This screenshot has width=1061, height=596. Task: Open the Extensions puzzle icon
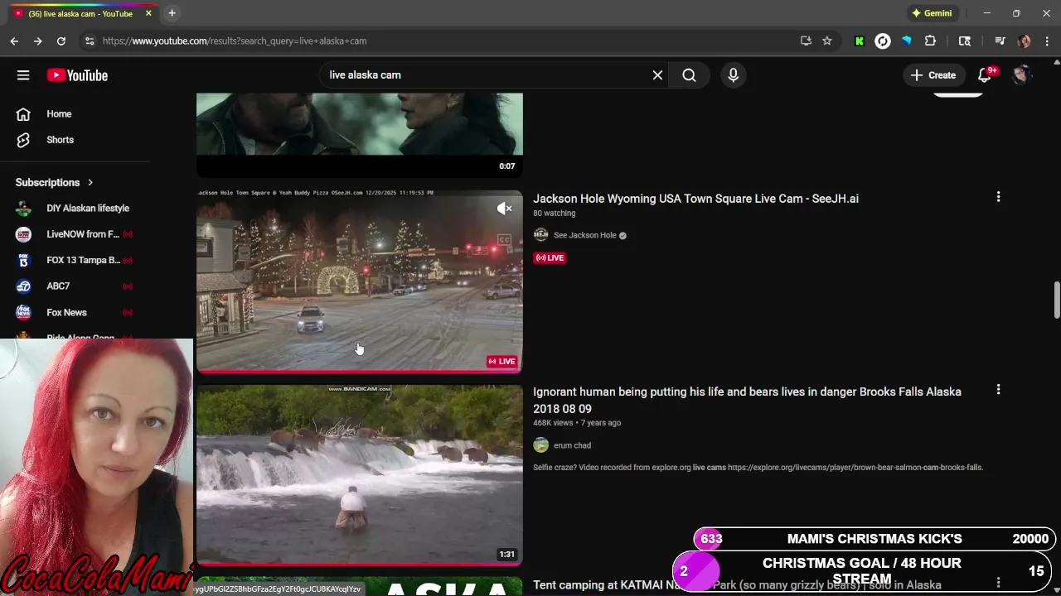(930, 41)
